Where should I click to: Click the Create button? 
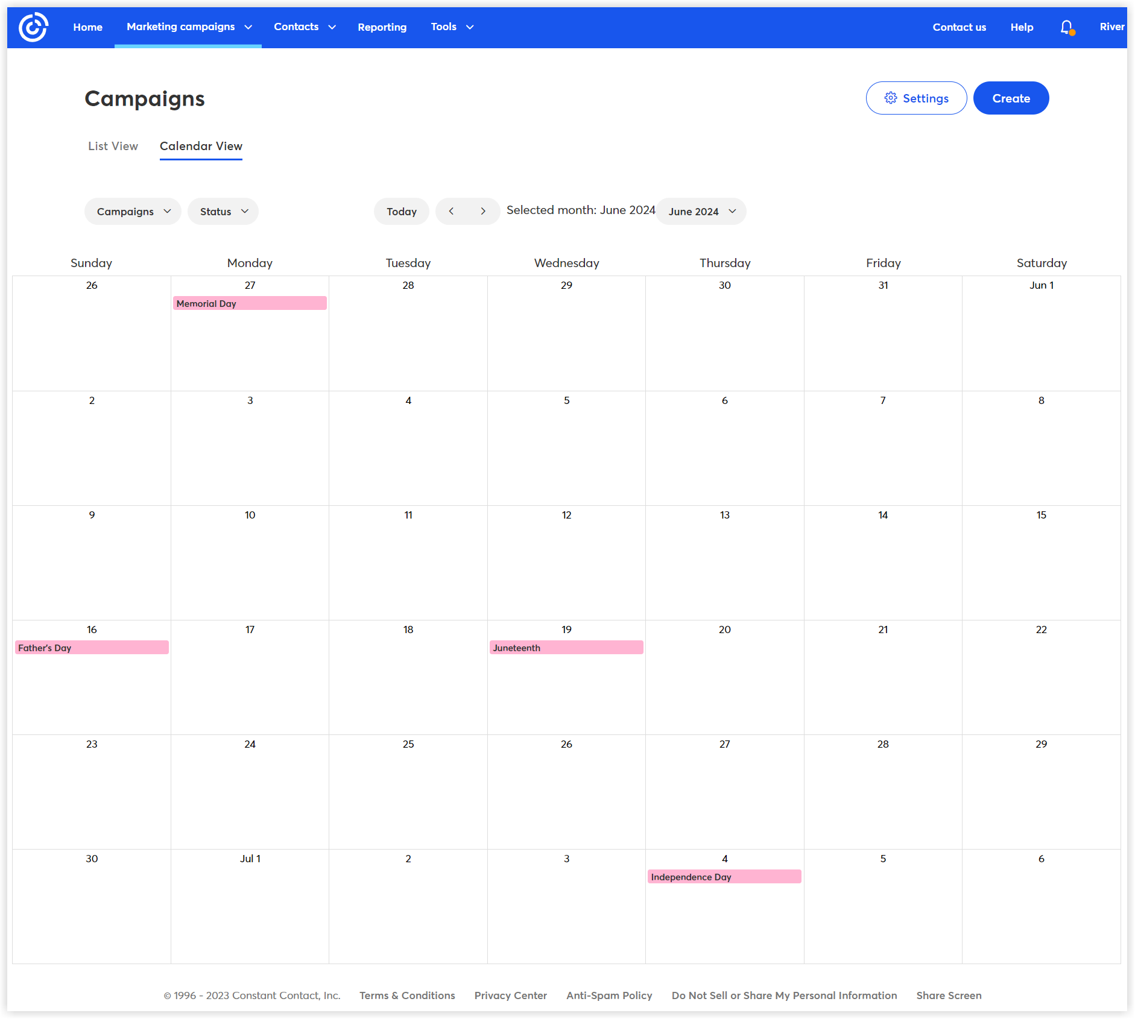[1011, 98]
